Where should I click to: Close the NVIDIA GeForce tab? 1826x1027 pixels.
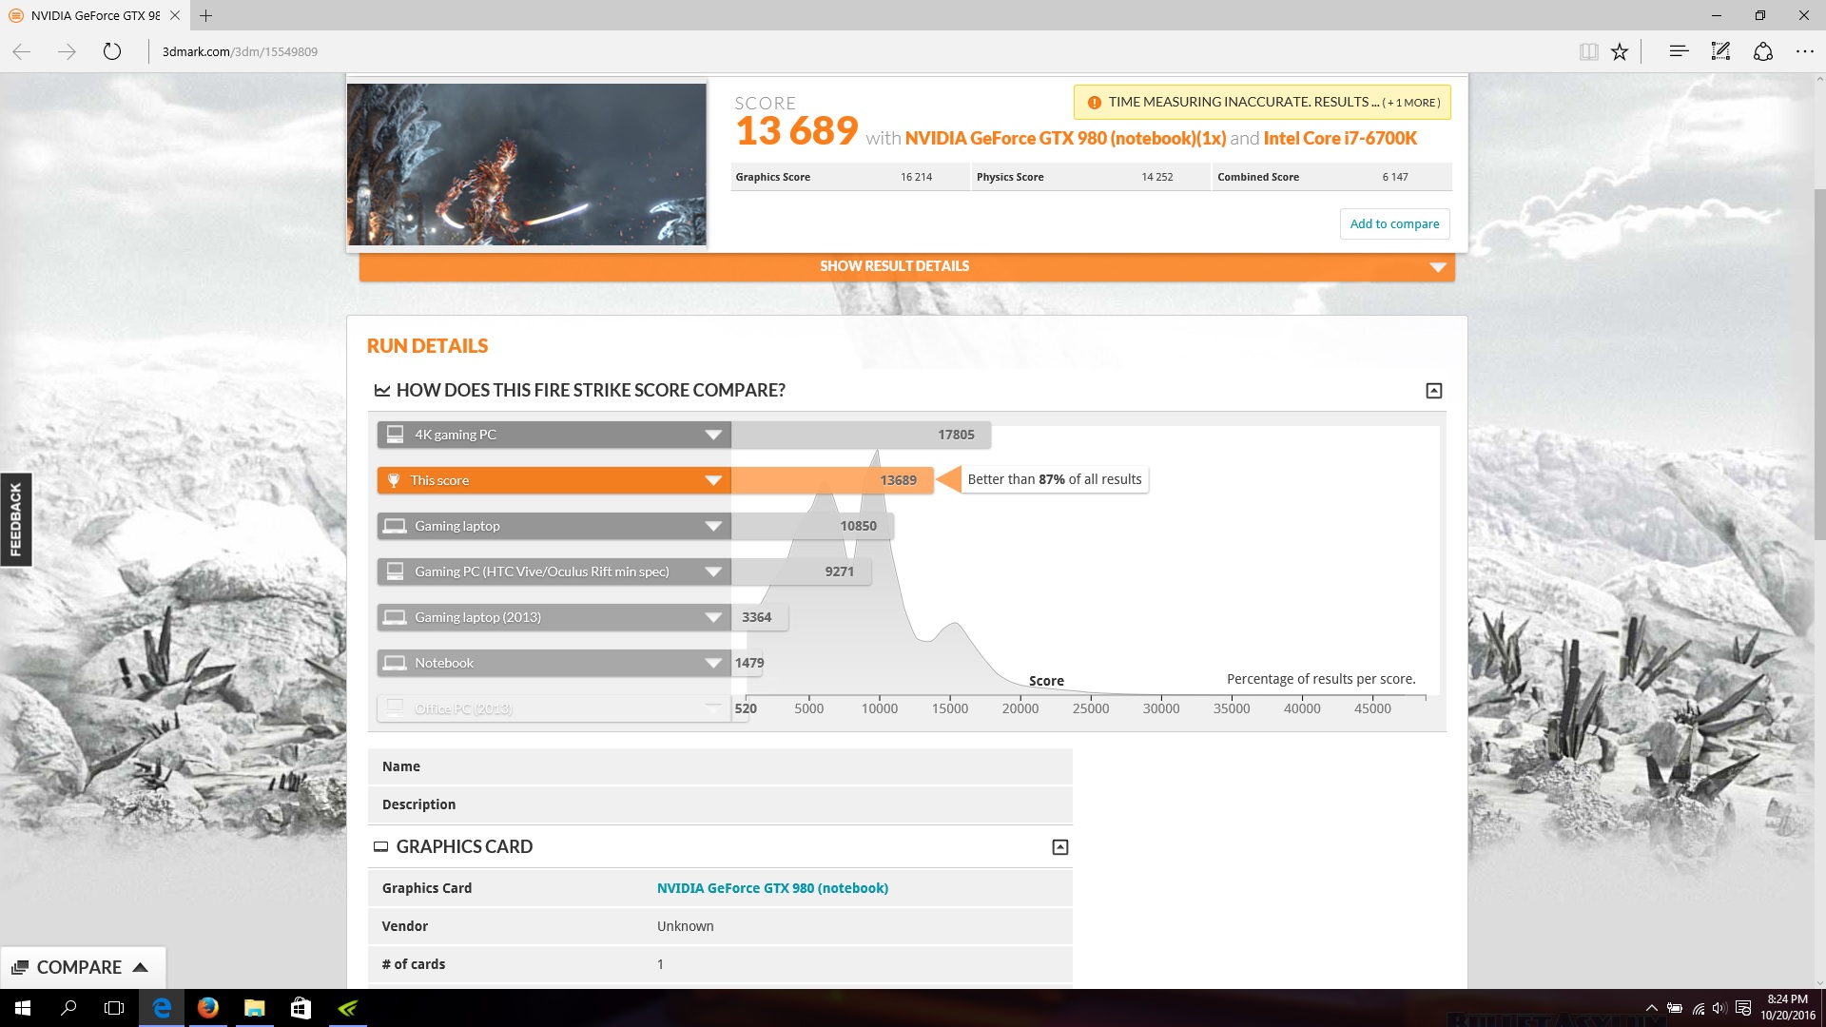[175, 15]
